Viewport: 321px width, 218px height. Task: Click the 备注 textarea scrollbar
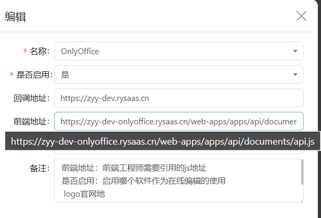(x=302, y=172)
